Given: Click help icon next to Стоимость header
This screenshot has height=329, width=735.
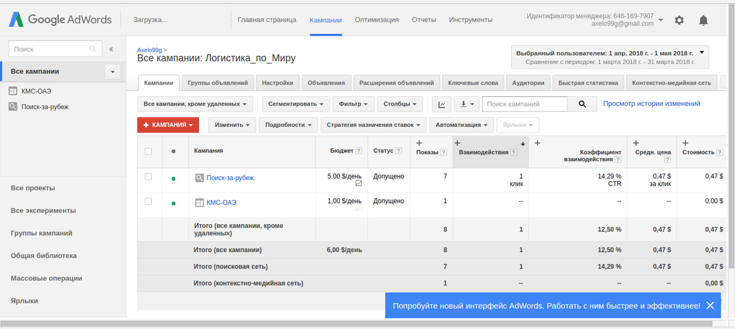Looking at the screenshot, I should [719, 152].
